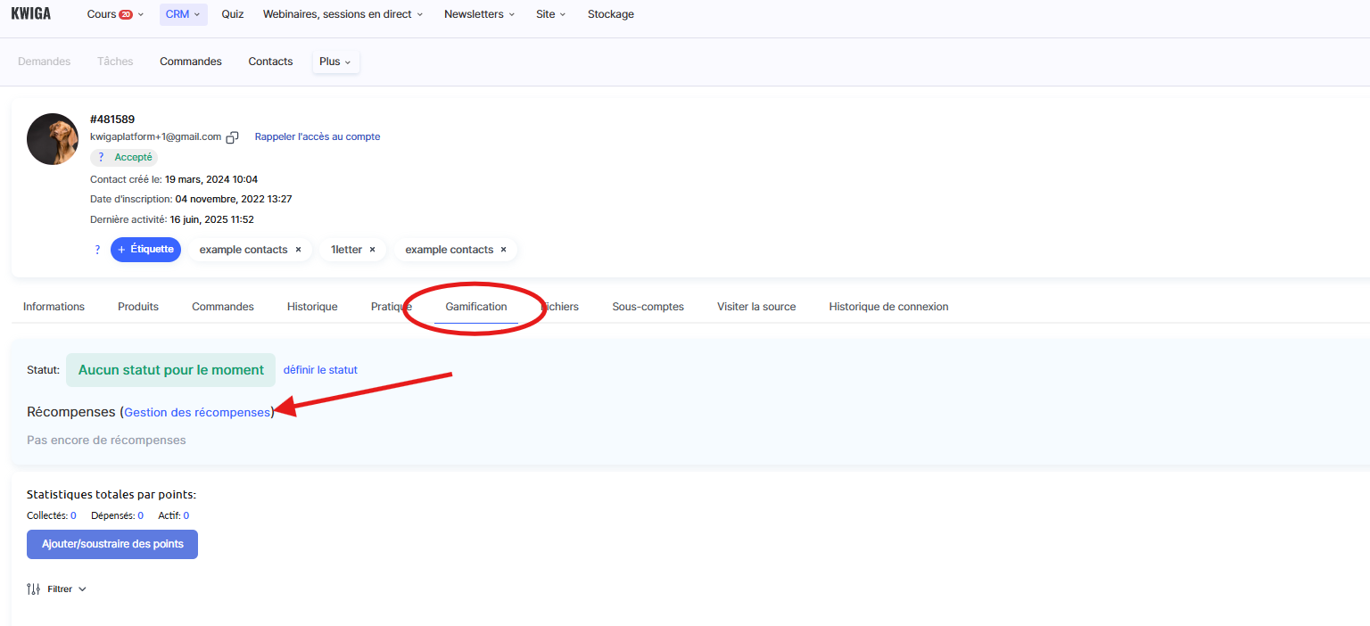Click the définir le statut link
The width and height of the screenshot is (1370, 626).
tap(320, 370)
